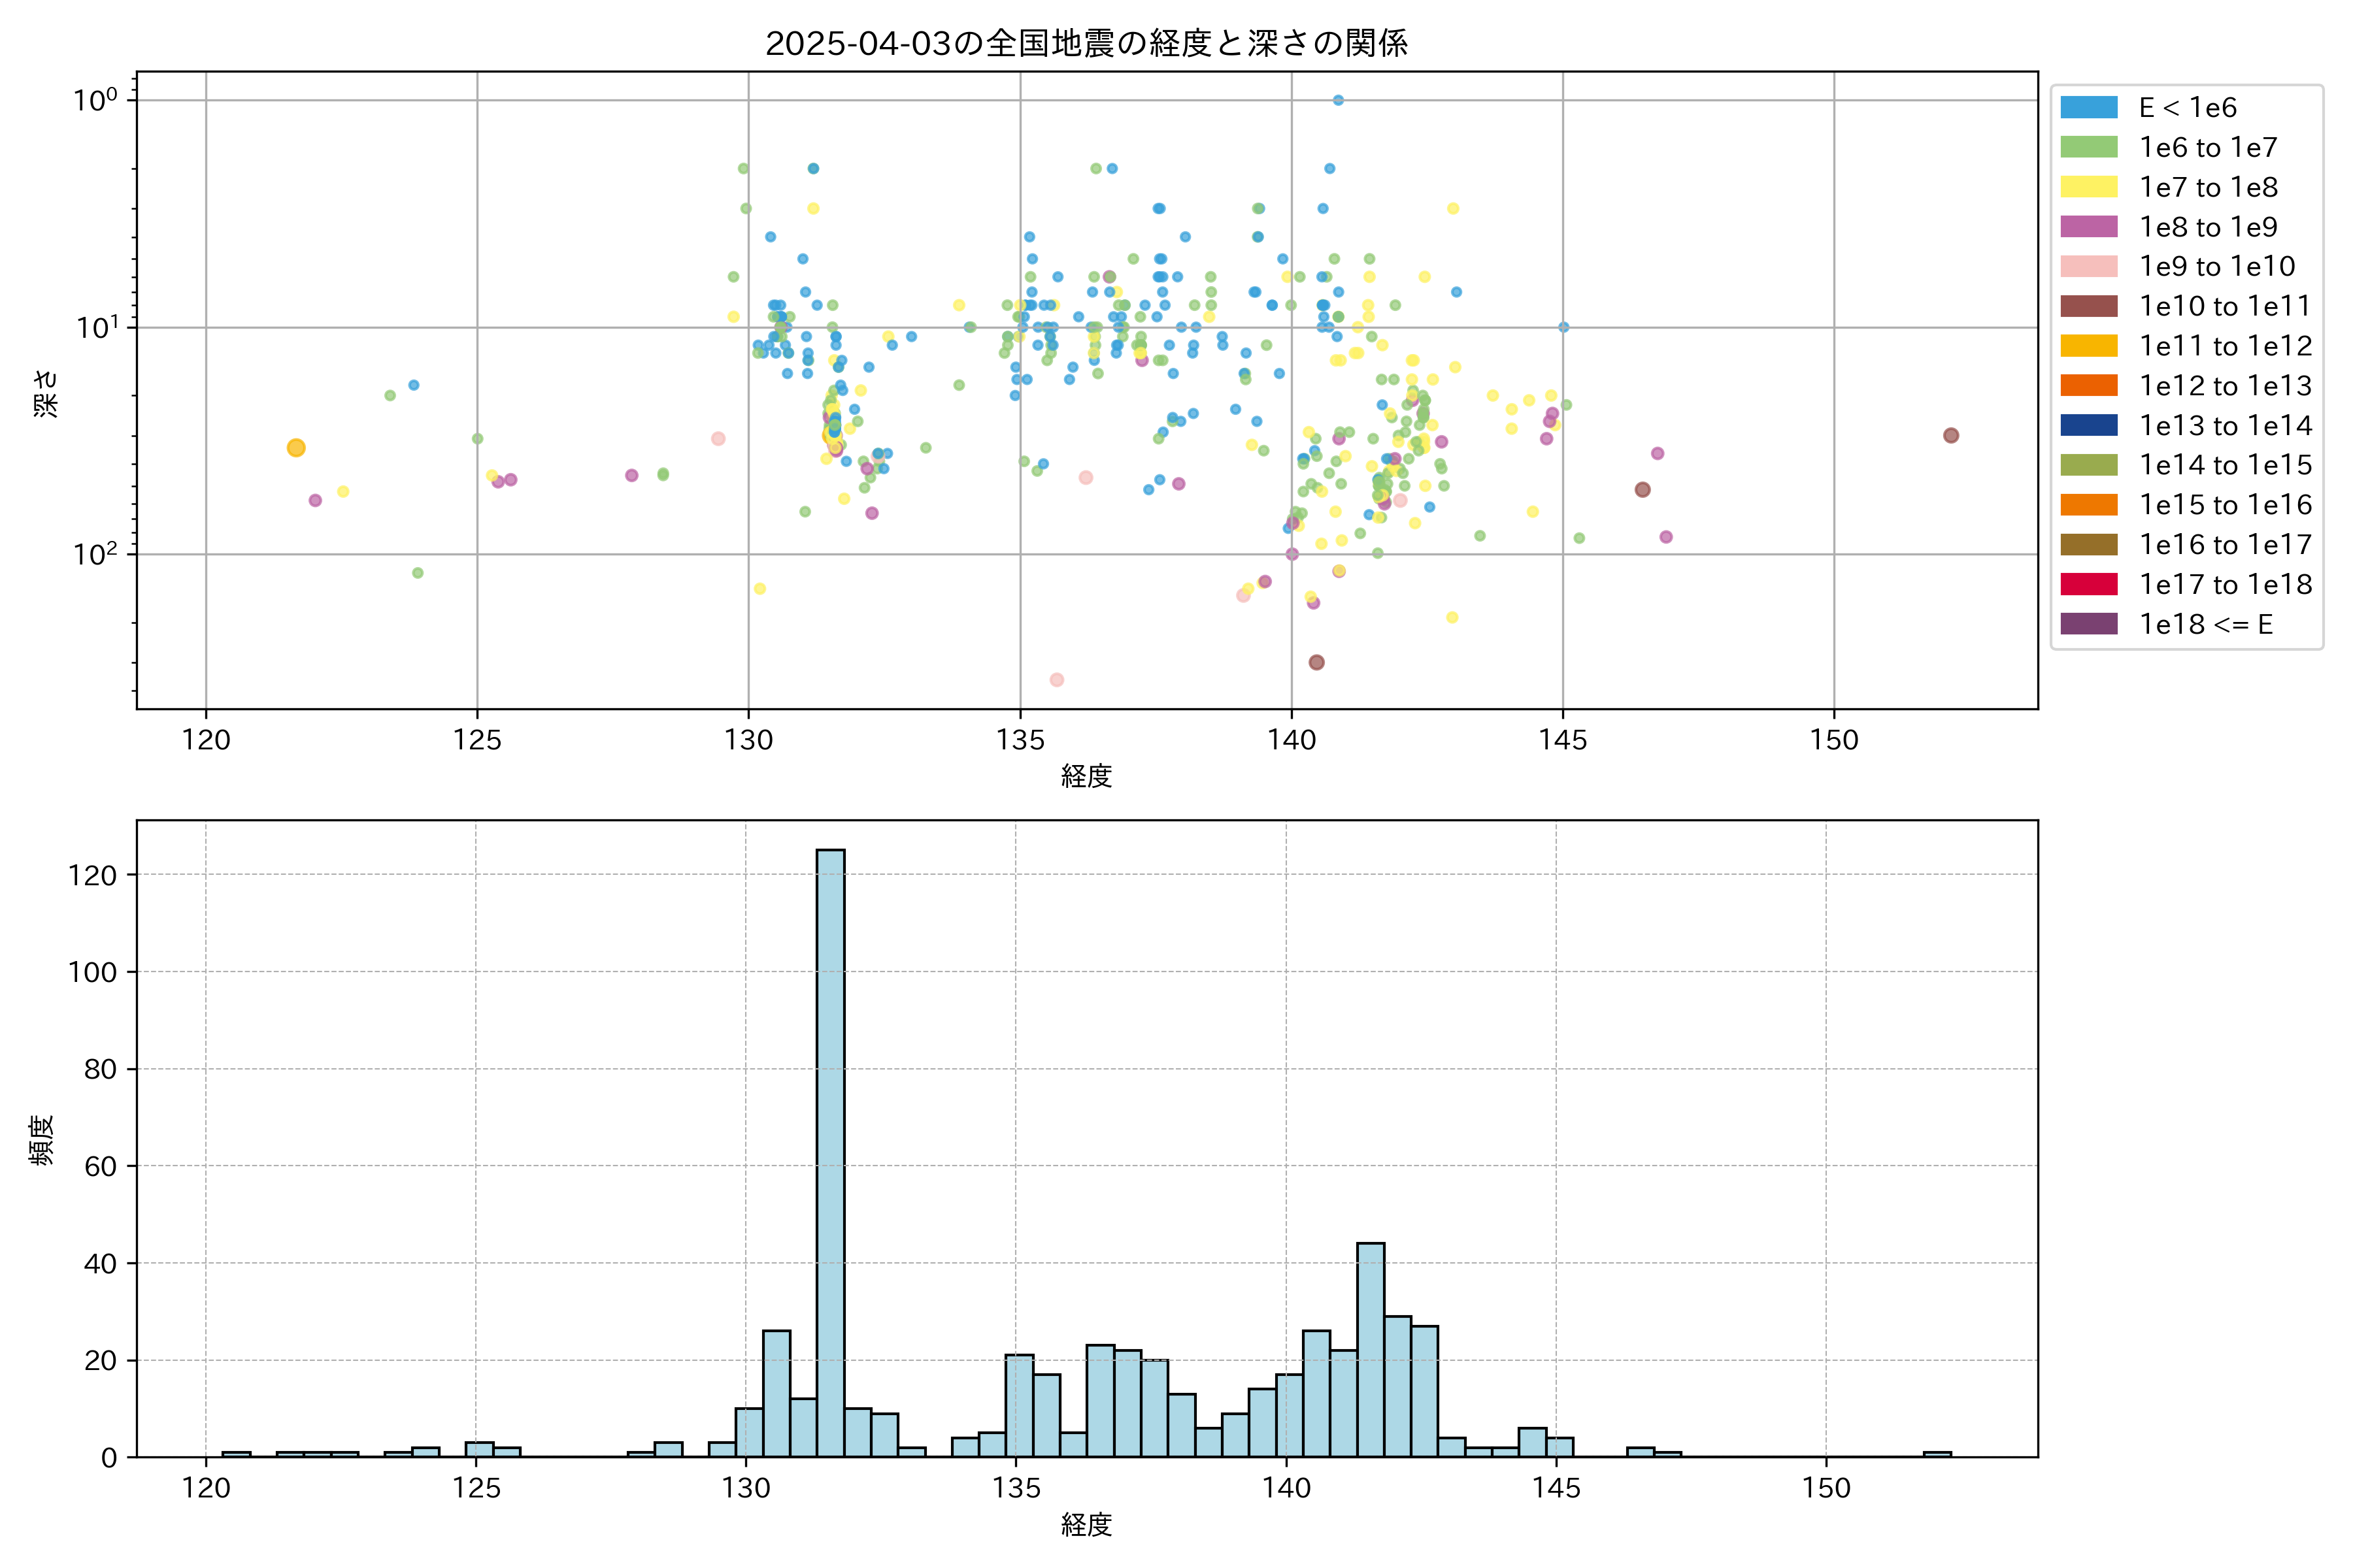Click the blue scatter point at depth 10^0
The width and height of the screenshot is (2353, 1568).
(x=1337, y=100)
